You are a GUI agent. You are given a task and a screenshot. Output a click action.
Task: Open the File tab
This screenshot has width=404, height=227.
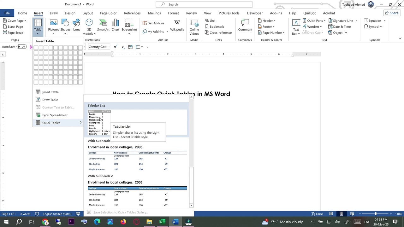click(x=7, y=13)
